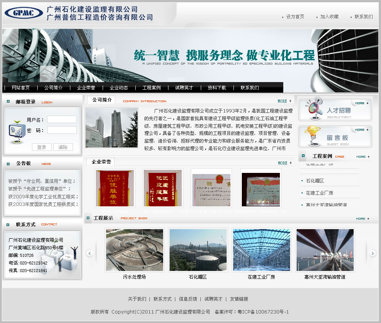Image resolution: width=381 pixels, height=323 pixels.
Task: Click the computer icon in login panel
Action: point(17,131)
